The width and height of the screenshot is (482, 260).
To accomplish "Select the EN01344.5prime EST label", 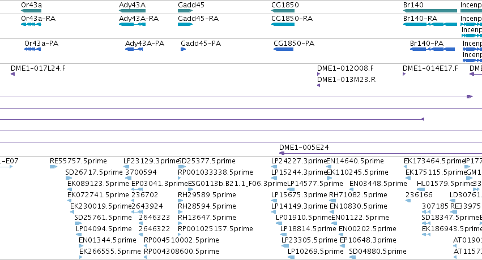I will coord(107,240).
